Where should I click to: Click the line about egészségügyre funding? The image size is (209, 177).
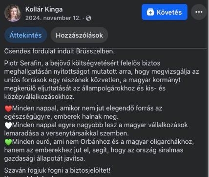tap(83, 112)
